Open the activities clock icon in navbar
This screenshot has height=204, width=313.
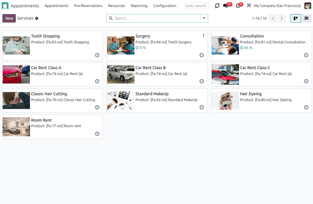(238, 6)
